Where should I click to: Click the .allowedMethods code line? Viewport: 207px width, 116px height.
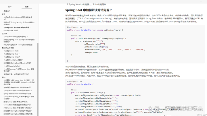click(114, 50)
